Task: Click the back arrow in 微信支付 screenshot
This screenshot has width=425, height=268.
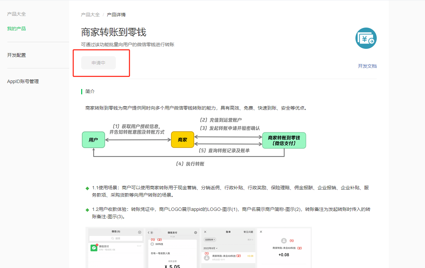Action: [x=148, y=233]
